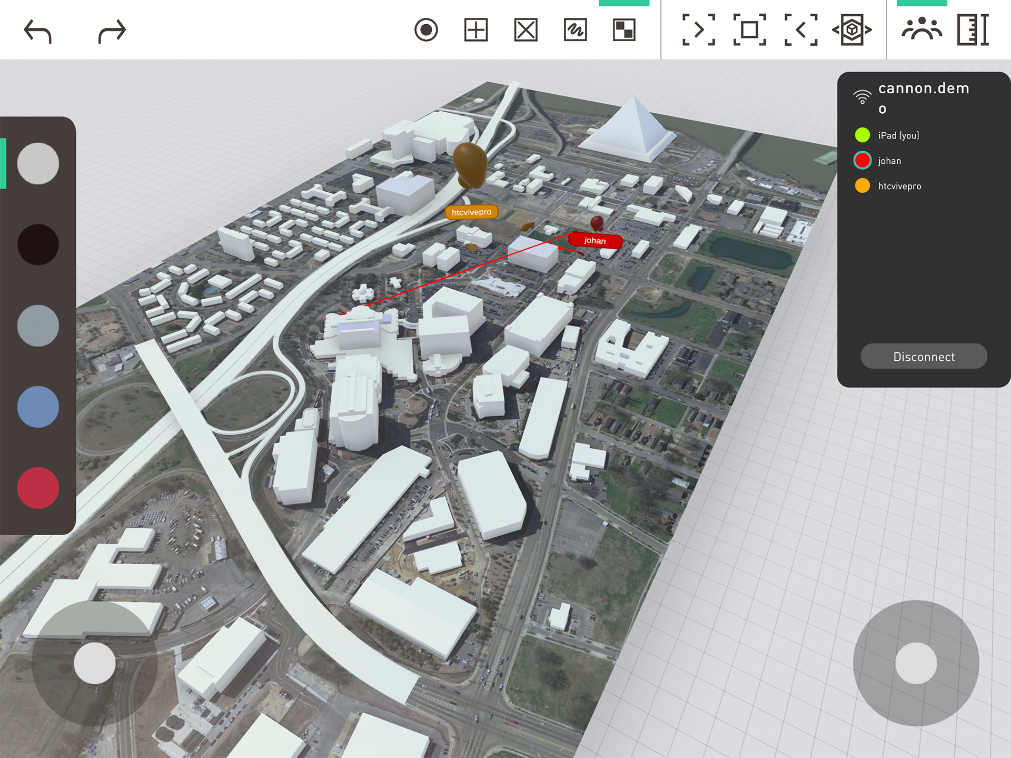Open the ruler measure tool
Screen dimensions: 1011x758
coord(973,30)
